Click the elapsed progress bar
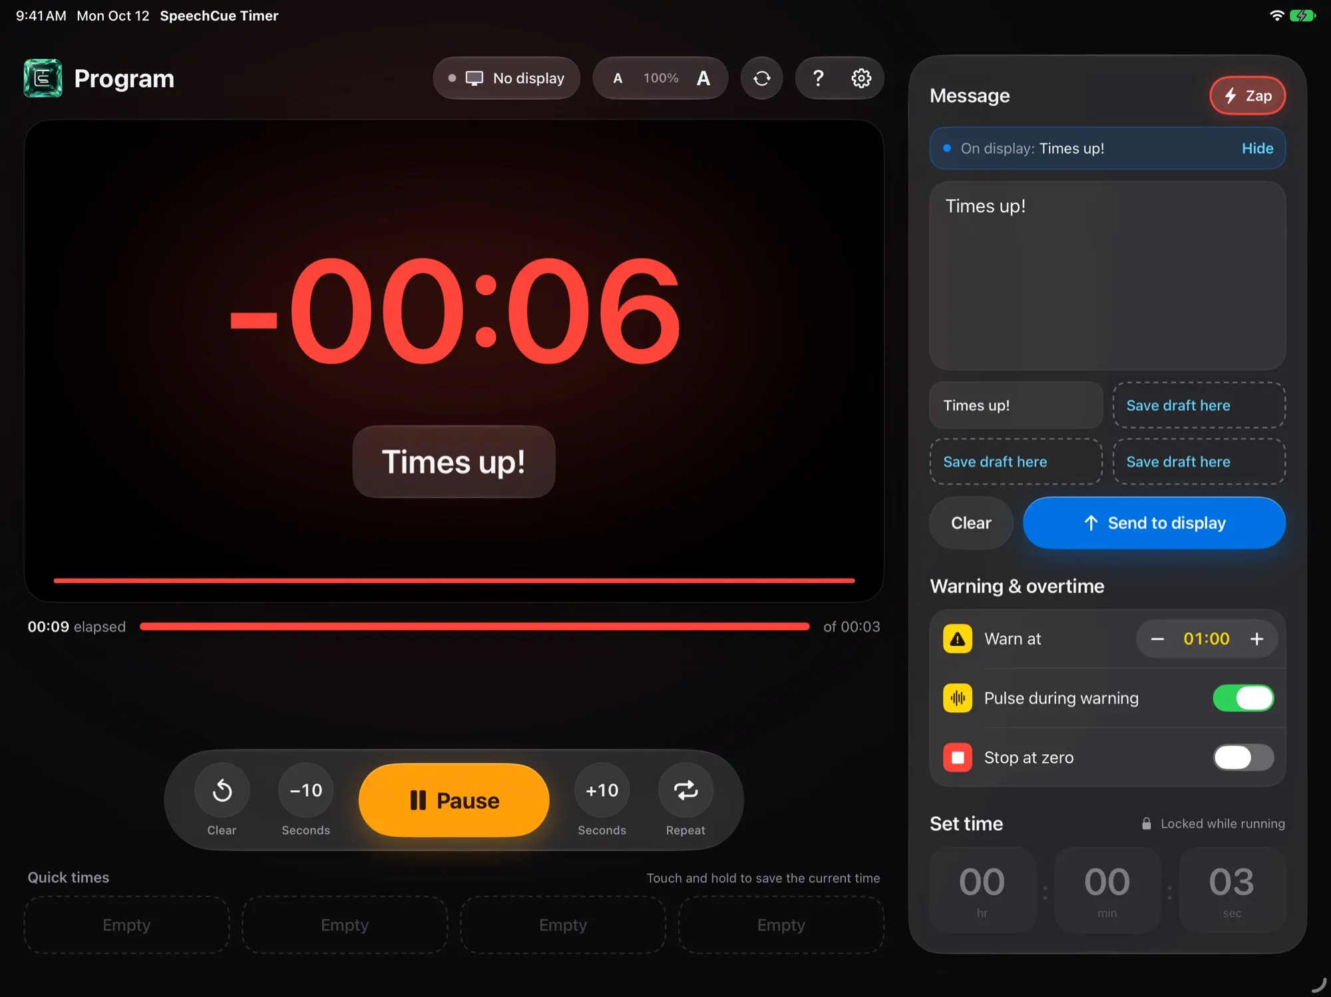The image size is (1331, 997). click(x=475, y=627)
